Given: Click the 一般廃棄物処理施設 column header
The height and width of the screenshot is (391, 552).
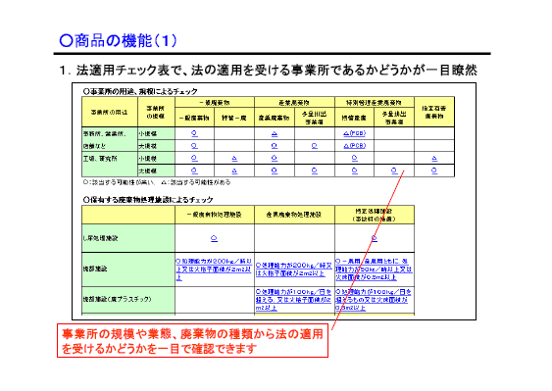Looking at the screenshot, I should coord(214,215).
